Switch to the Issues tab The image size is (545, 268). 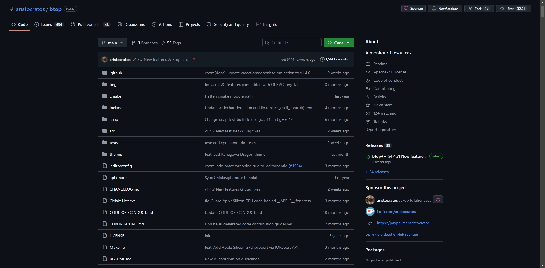click(x=49, y=24)
